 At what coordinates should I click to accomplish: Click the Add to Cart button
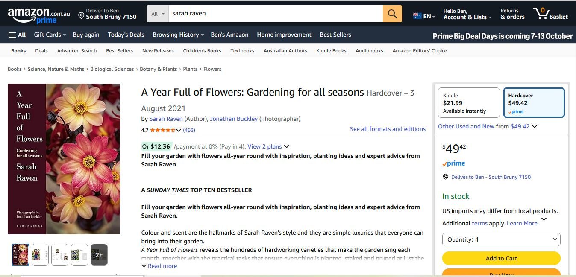[501, 258]
